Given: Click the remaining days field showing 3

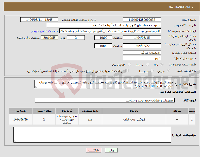Looking at the screenshot, I should (76, 38).
